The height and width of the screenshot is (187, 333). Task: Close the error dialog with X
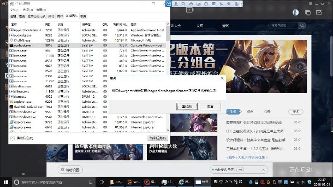[x=222, y=78]
